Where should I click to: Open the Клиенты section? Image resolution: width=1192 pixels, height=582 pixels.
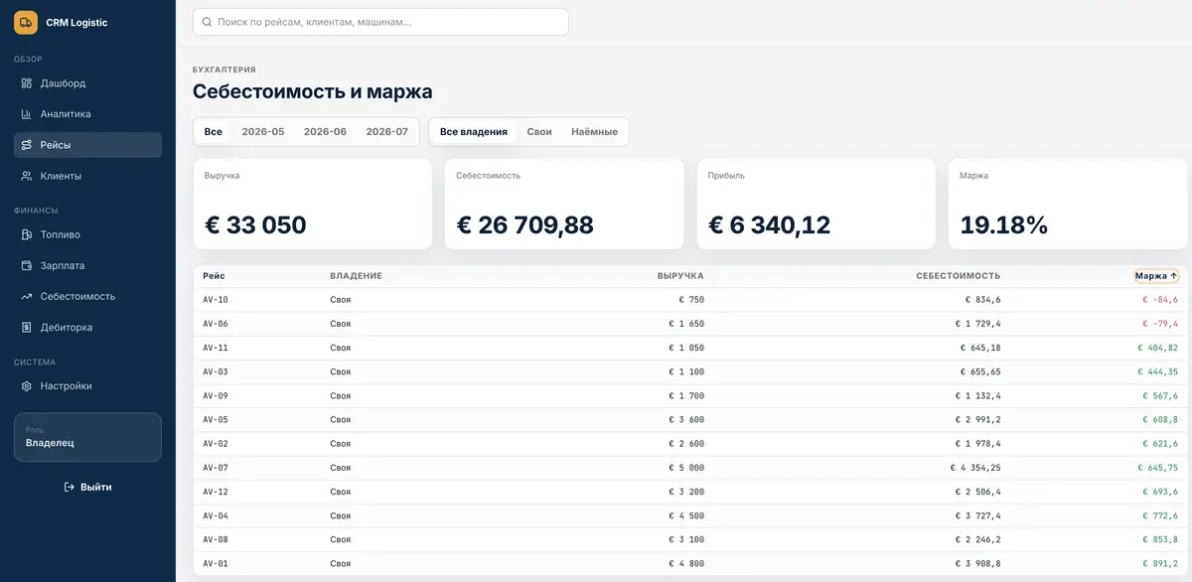pos(87,176)
